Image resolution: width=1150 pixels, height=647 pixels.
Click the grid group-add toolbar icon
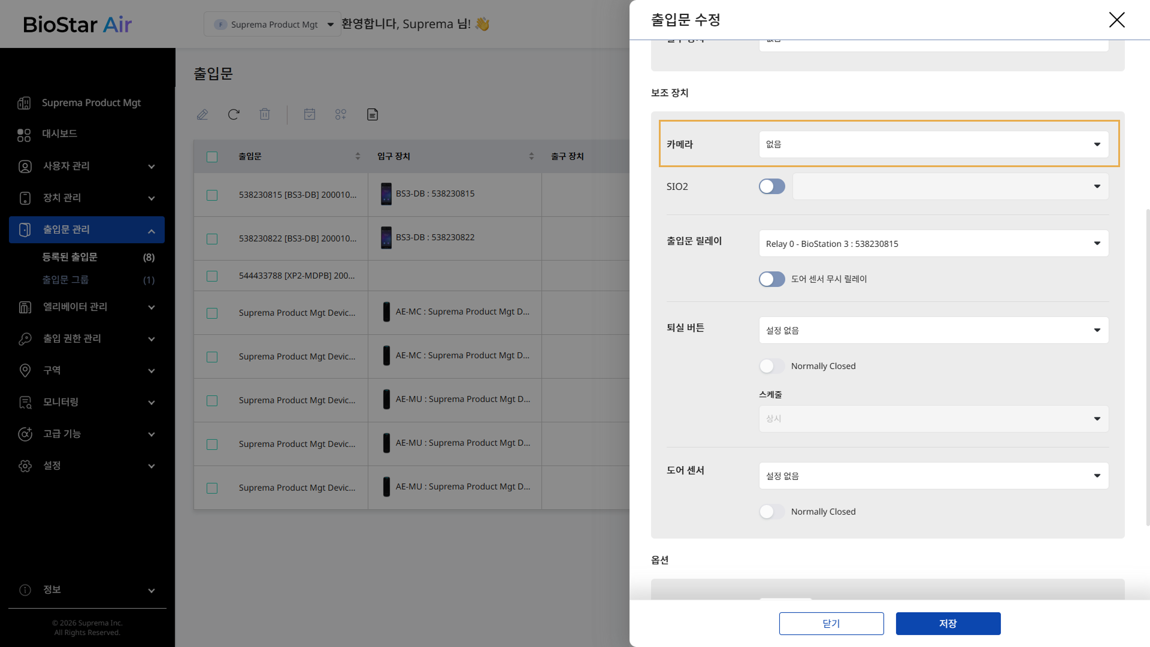pyautogui.click(x=341, y=114)
